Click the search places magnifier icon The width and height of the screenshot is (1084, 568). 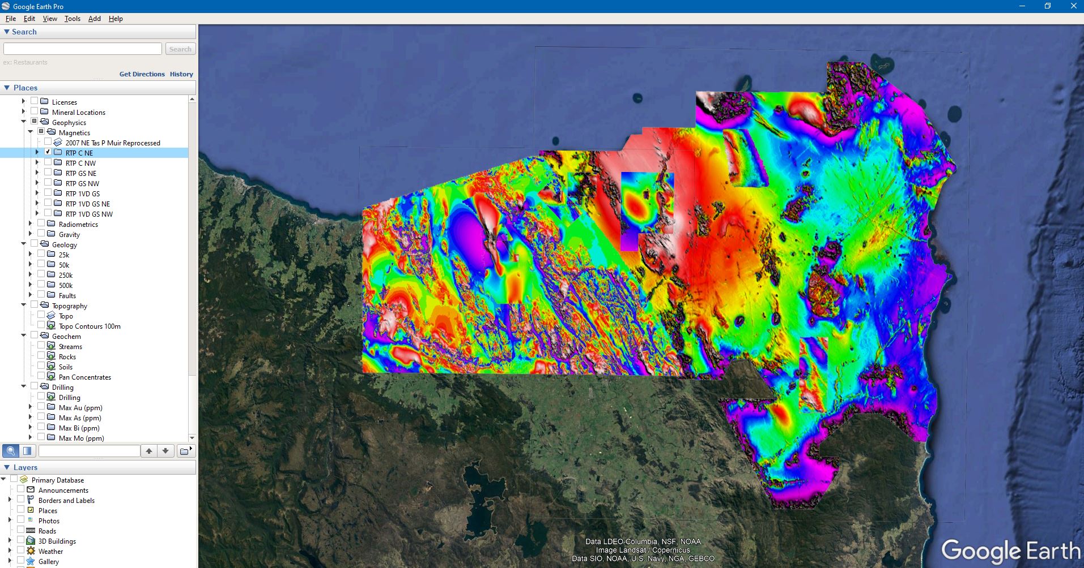[x=11, y=451]
